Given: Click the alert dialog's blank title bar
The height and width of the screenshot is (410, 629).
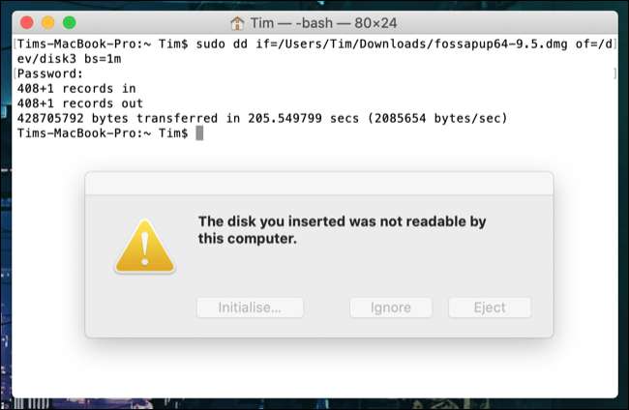Looking at the screenshot, I should tap(318, 184).
